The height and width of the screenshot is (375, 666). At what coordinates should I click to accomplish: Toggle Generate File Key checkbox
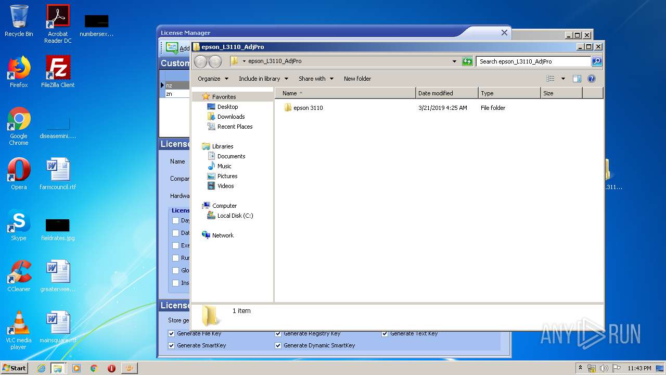tap(172, 333)
